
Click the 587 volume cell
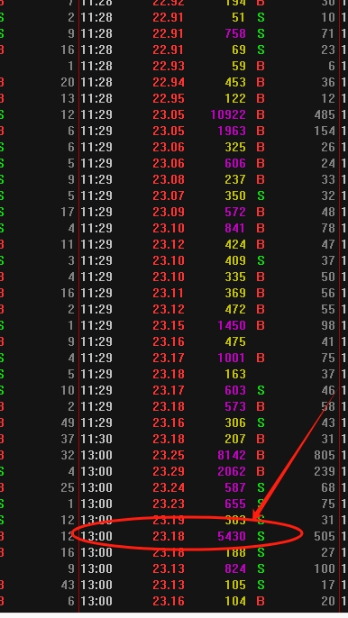click(235, 487)
